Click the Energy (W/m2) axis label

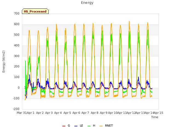4,61
